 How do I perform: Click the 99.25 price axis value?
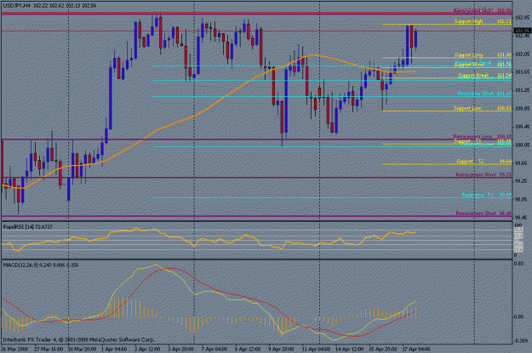(x=522, y=181)
